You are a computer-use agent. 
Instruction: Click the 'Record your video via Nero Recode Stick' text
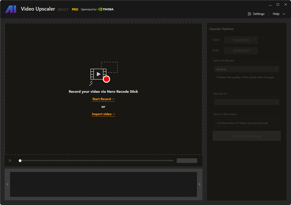(103, 92)
